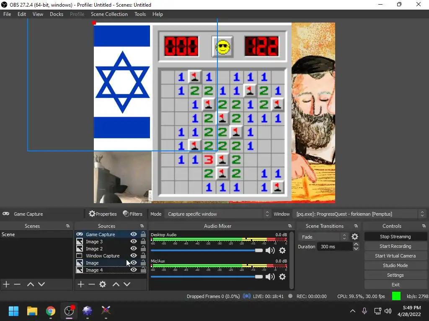Add a new scene with plus
The image size is (429, 321).
click(x=6, y=284)
